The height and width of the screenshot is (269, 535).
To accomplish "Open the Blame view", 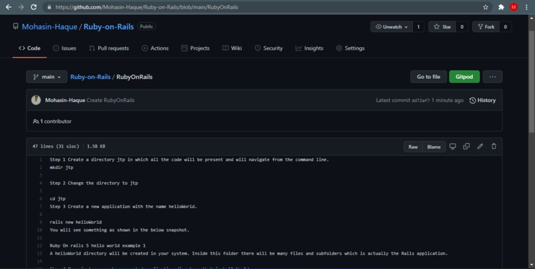I will (x=433, y=147).
